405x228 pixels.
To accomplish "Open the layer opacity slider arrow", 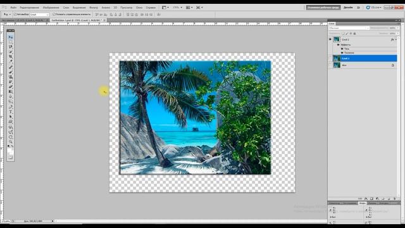I will [x=398, y=28].
